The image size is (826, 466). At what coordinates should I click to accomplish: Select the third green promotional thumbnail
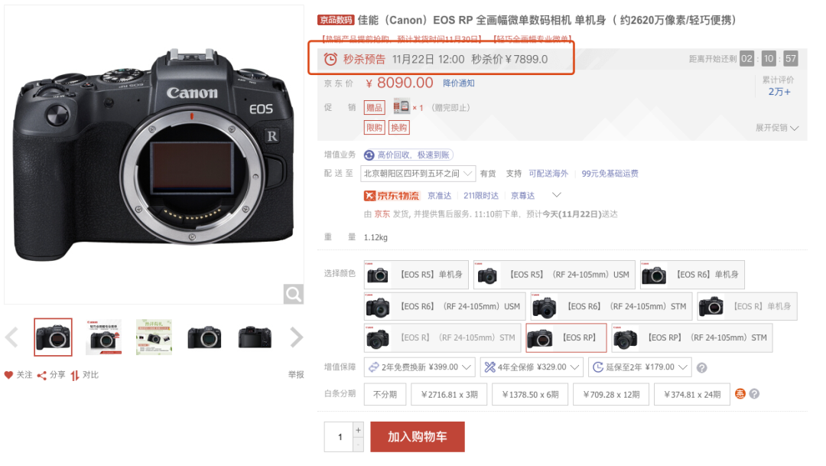coord(154,337)
